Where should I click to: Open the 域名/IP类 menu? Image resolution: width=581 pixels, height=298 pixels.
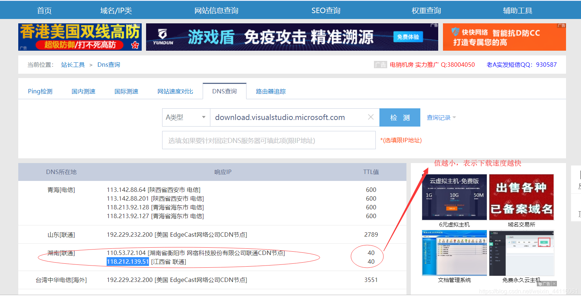tap(116, 11)
